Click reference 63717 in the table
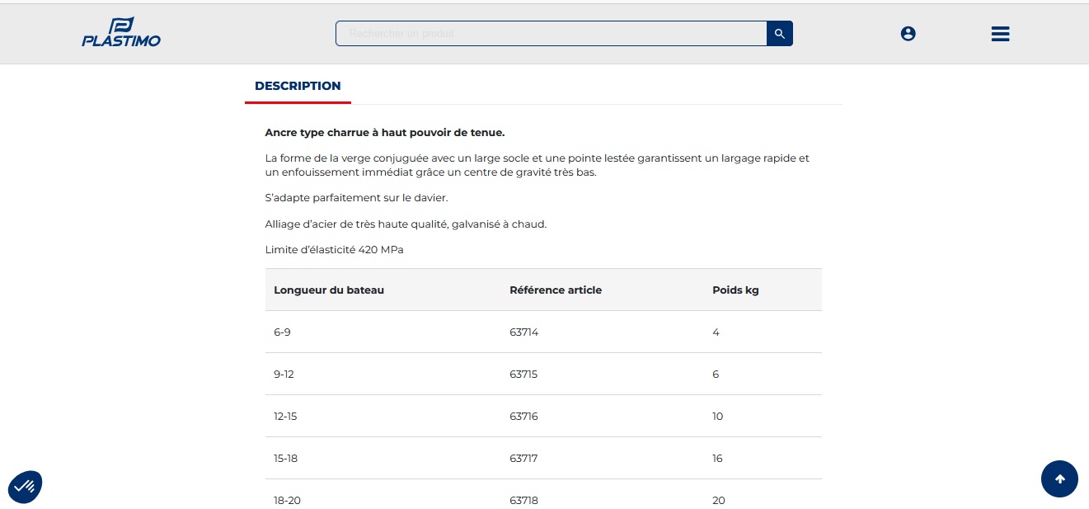 [523, 459]
